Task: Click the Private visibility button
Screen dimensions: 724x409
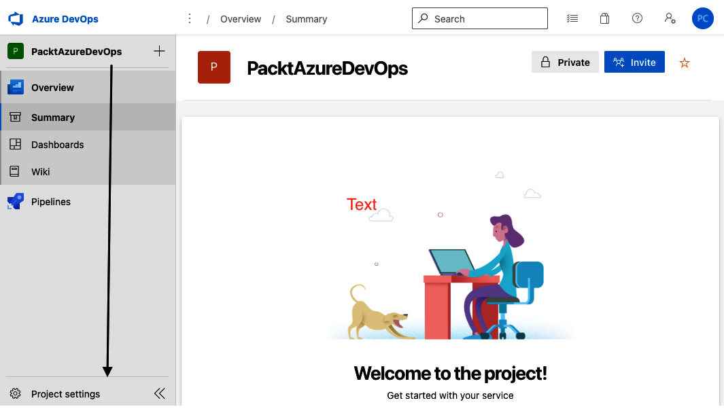Action: coord(565,63)
